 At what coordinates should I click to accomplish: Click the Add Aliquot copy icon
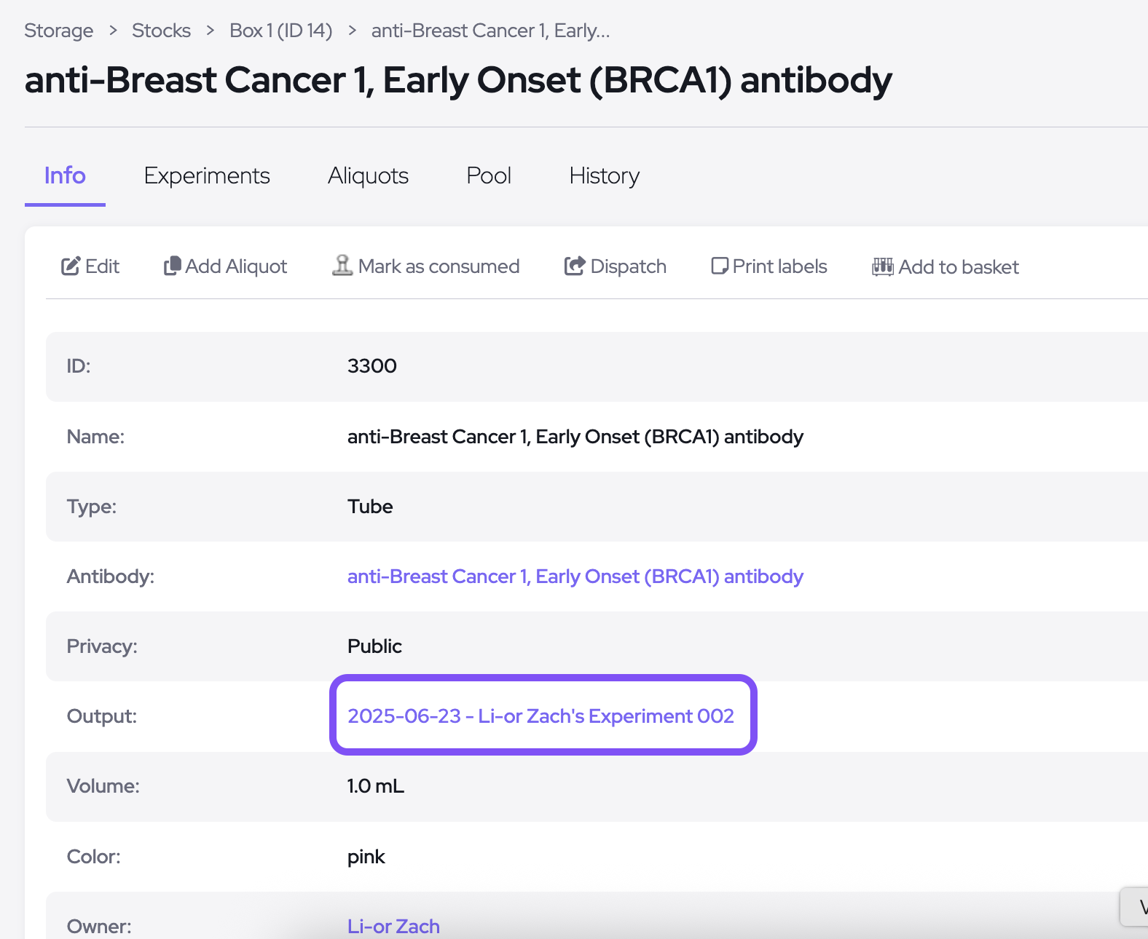172,266
